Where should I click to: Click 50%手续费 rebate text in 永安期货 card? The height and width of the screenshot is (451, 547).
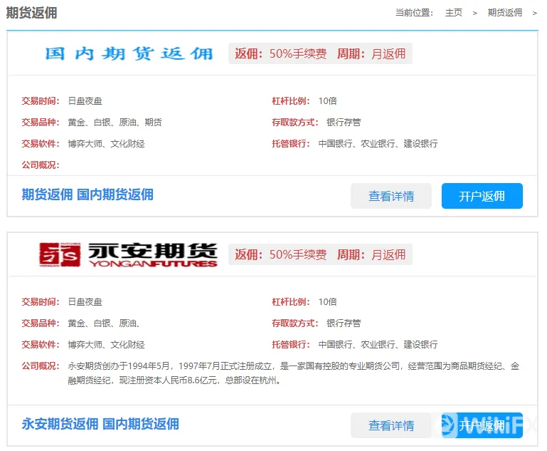pyautogui.click(x=298, y=254)
